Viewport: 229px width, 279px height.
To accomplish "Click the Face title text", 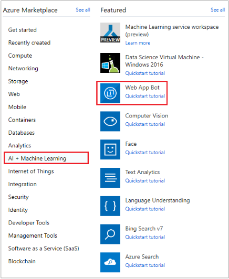I will (131, 144).
